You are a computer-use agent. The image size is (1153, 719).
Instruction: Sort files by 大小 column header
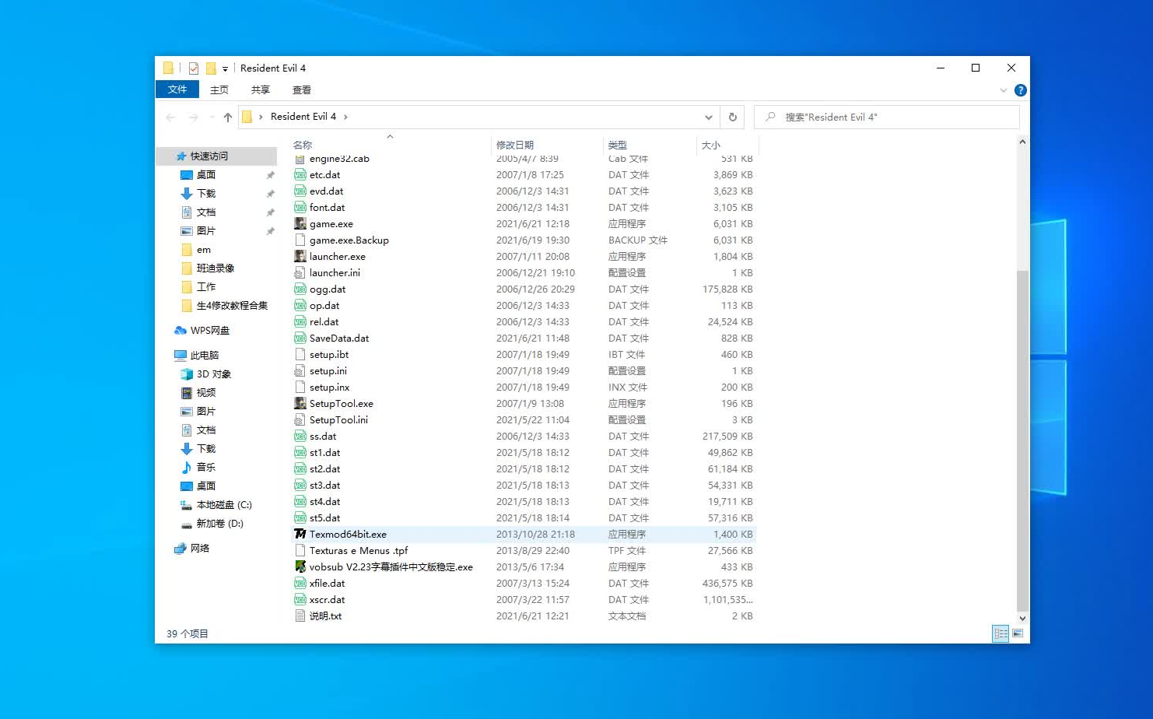point(711,145)
